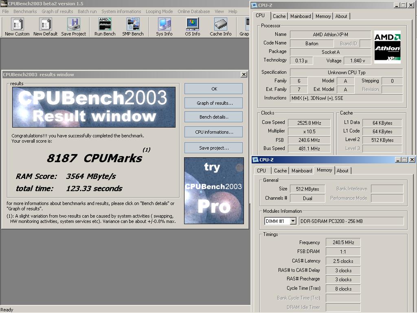Click the memory Frequency 240.5 MHz value
This screenshot has width=417, height=313.
[x=343, y=242]
